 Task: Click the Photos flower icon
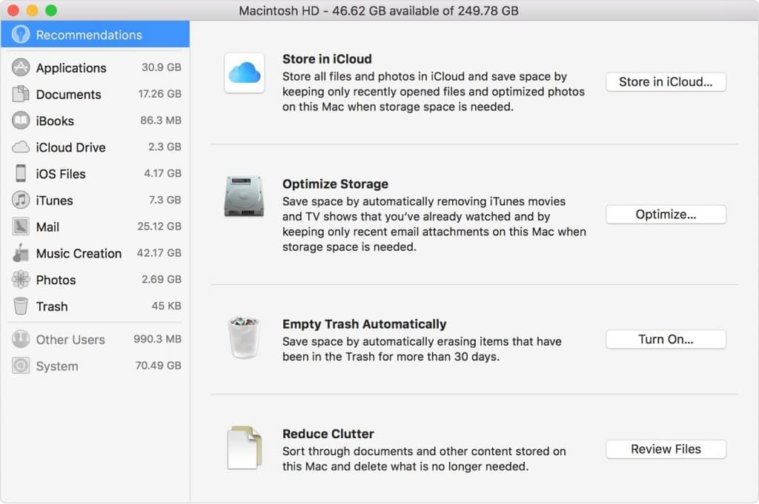point(21,280)
